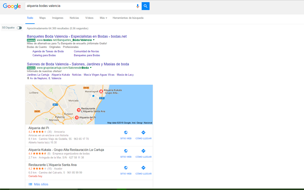Open Herramientas de búsqueda
This screenshot has width=304, height=190.
tap(128, 18)
